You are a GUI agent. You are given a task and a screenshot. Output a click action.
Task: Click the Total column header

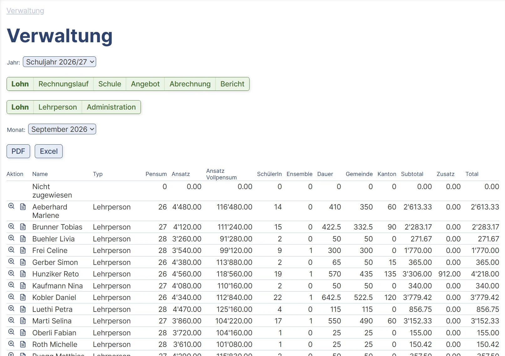pyautogui.click(x=472, y=174)
